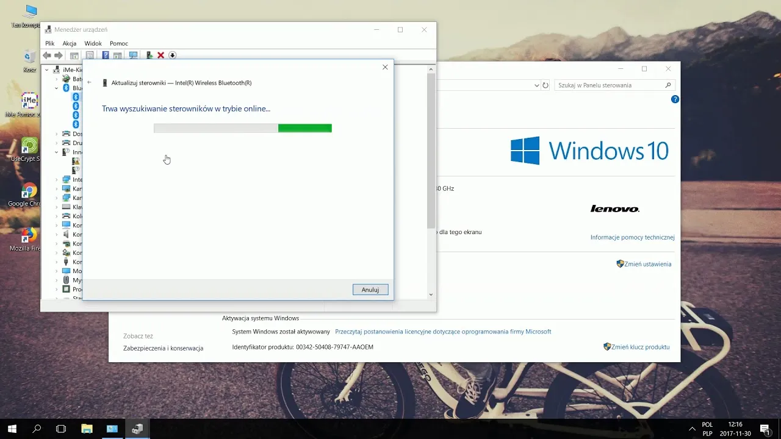Click the Disable device down-arrow icon
Viewport: 781px width, 439px height.
(x=172, y=55)
